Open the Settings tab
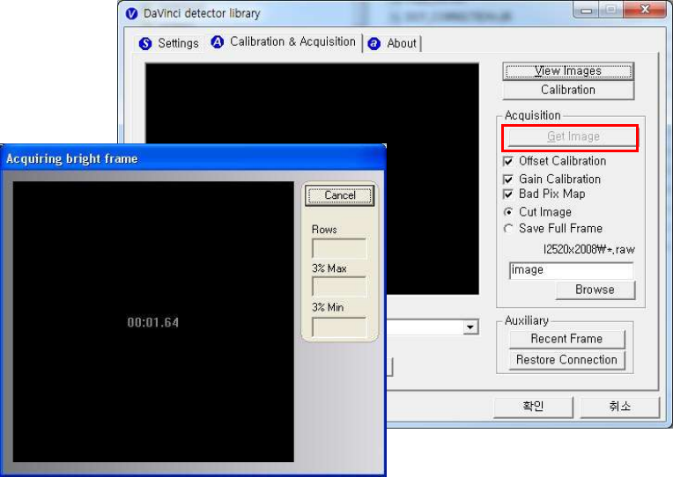The image size is (673, 477). pyautogui.click(x=169, y=43)
